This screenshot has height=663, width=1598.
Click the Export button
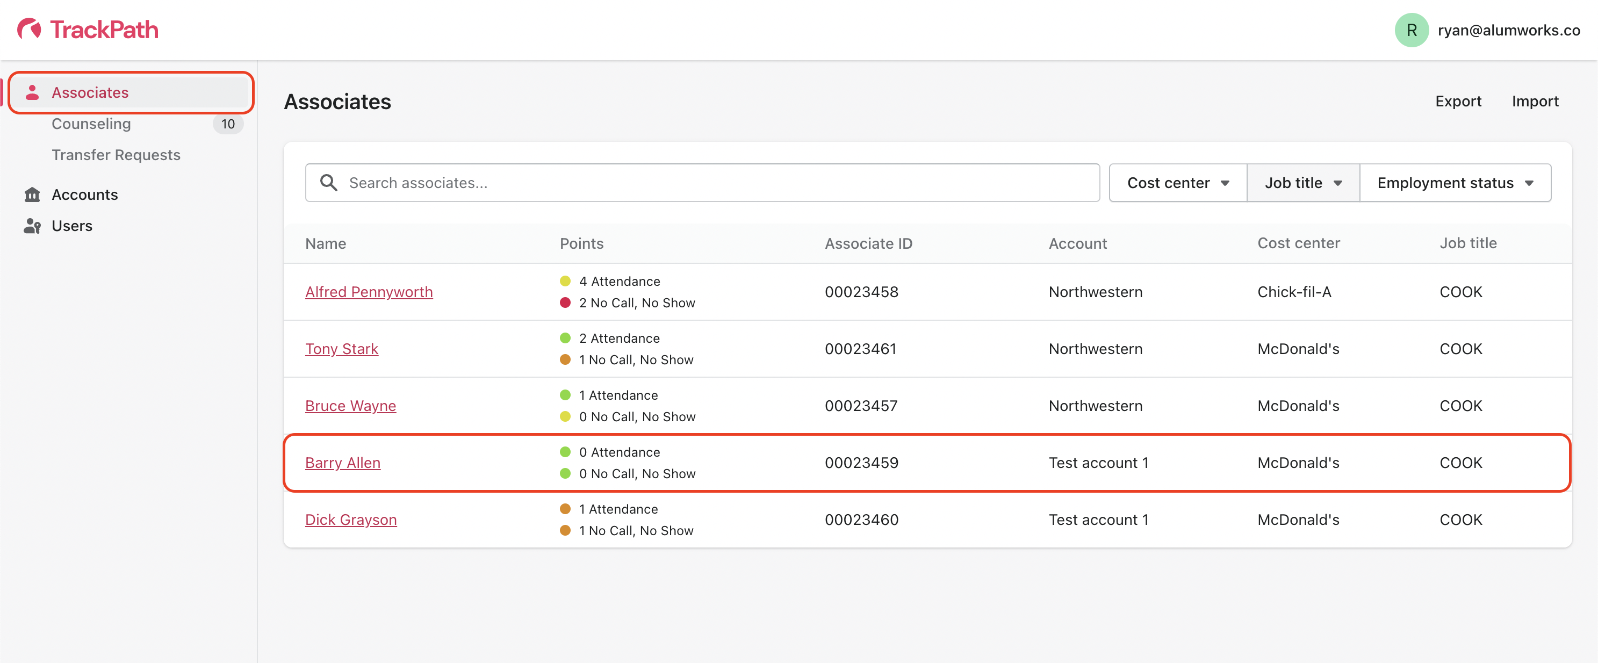[x=1458, y=101]
